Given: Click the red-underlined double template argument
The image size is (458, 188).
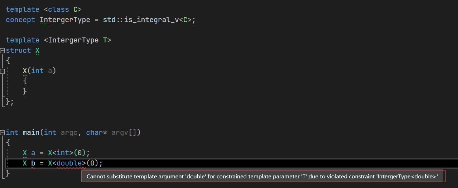Looking at the screenshot, I should click(69, 163).
